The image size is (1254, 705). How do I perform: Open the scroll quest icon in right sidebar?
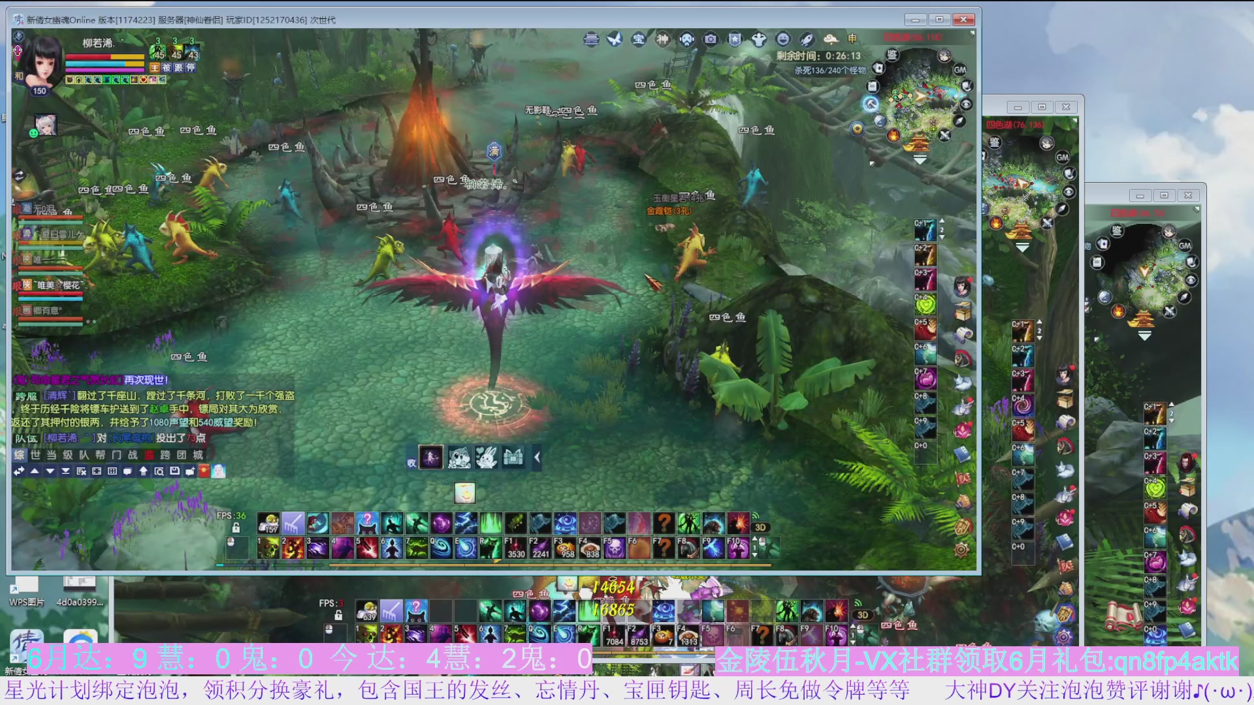963,335
